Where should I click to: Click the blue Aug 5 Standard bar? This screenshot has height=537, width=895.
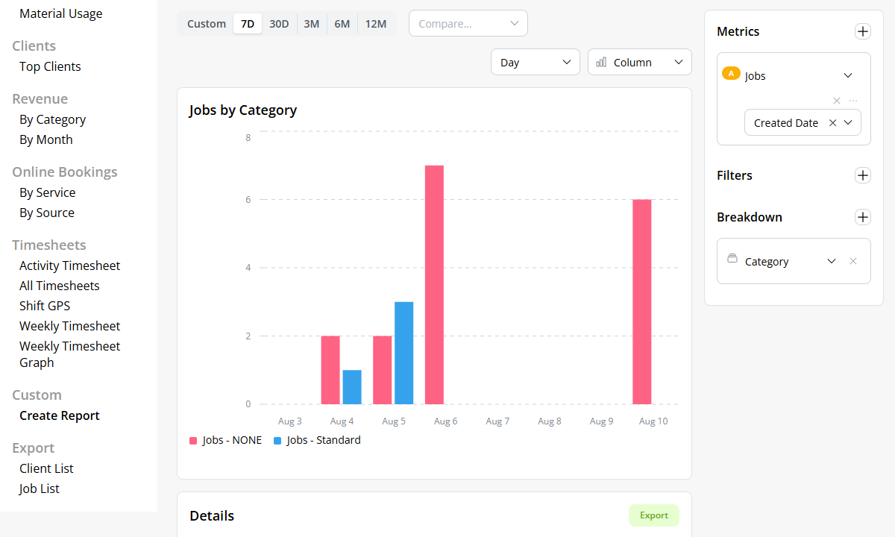click(404, 353)
